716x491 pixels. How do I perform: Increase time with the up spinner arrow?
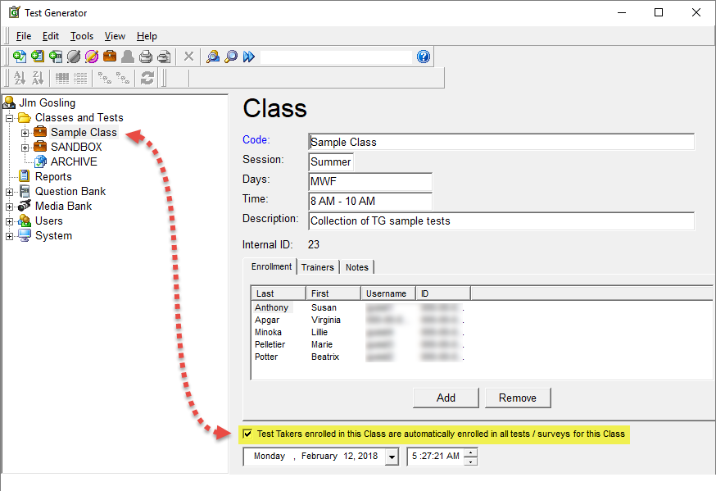pos(470,452)
